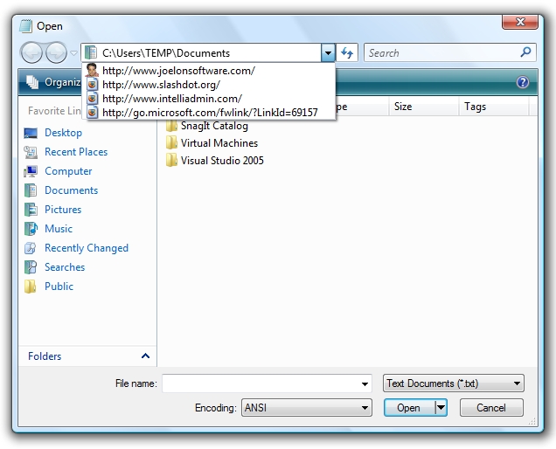Click the joelonsoftware favicon in dropdown
The image size is (556, 449).
(x=92, y=70)
